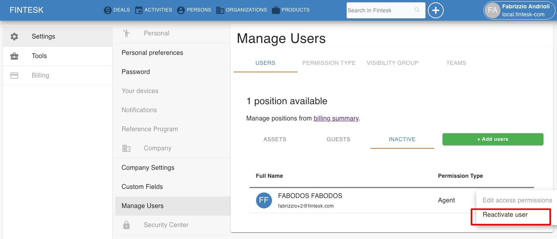Click the Personal figure icon

coord(126,33)
